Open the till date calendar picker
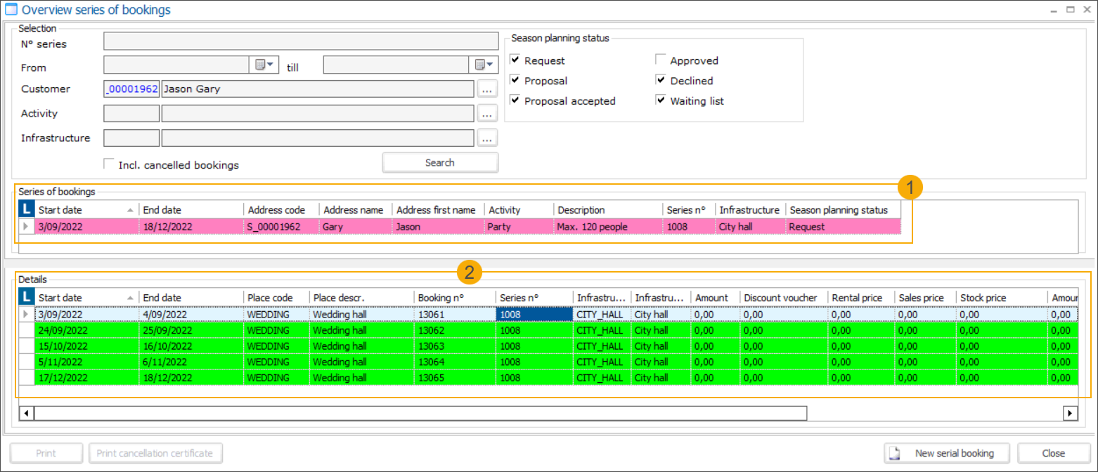The width and height of the screenshot is (1098, 472). (485, 64)
